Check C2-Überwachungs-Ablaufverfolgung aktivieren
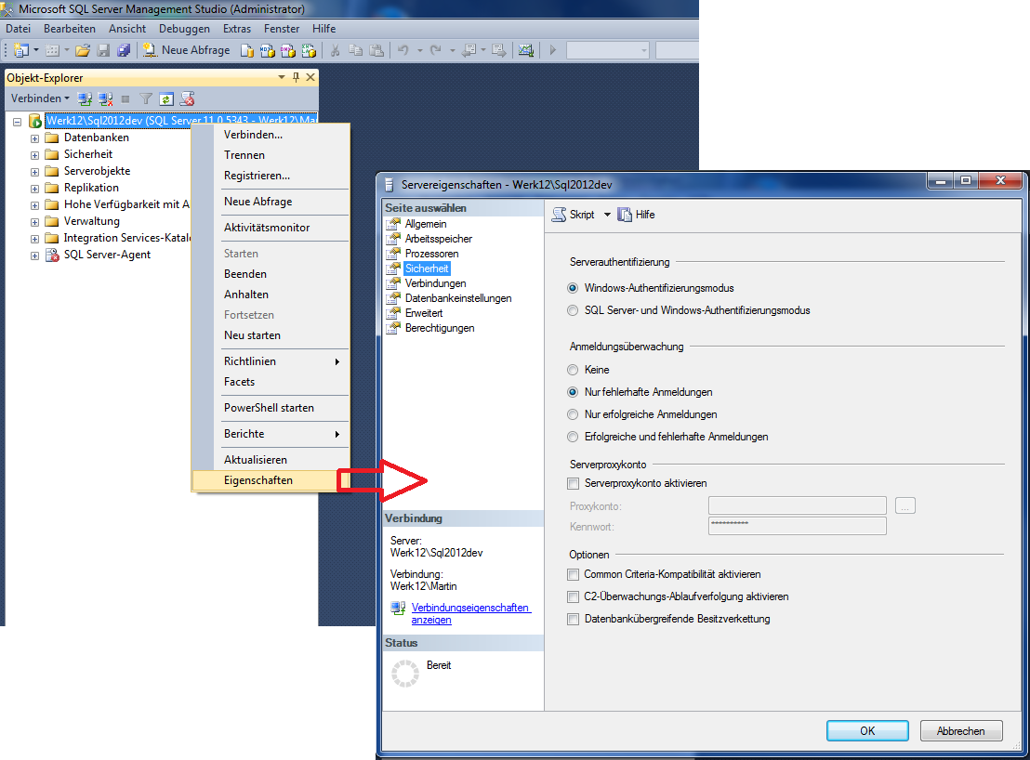The width and height of the screenshot is (1030, 760). pos(574,596)
